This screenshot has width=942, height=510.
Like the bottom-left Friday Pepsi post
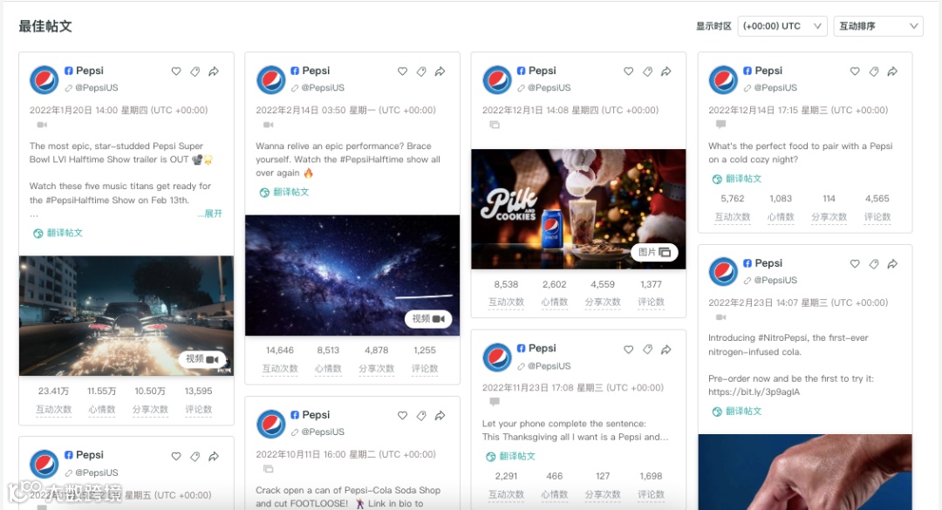pos(176,457)
